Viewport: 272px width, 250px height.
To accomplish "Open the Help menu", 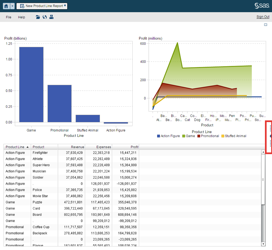I will (22, 17).
